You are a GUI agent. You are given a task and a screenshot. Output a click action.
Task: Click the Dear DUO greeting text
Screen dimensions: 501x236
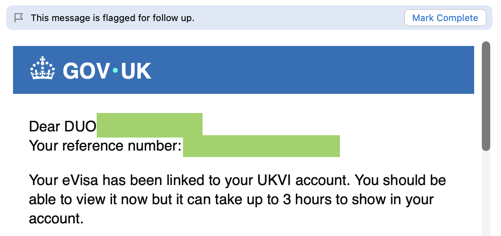62,126
